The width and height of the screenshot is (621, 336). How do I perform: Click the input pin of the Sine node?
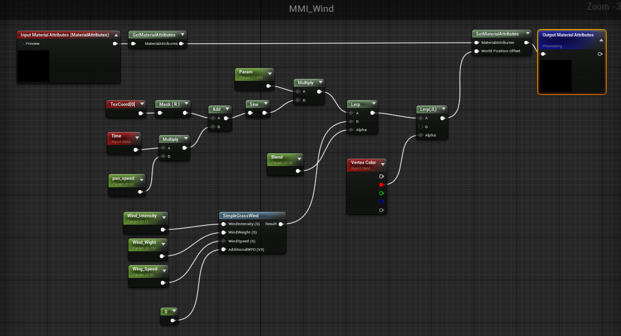click(251, 113)
